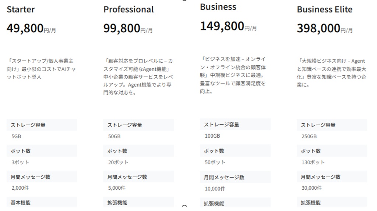This screenshot has width=377, height=211.
Task: Click the 149,800円/月 price
Action: [228, 26]
